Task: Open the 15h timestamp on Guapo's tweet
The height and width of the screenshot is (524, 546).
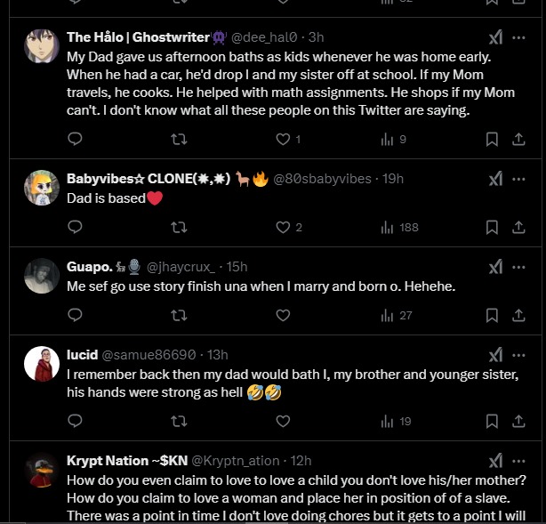Action: (x=237, y=266)
